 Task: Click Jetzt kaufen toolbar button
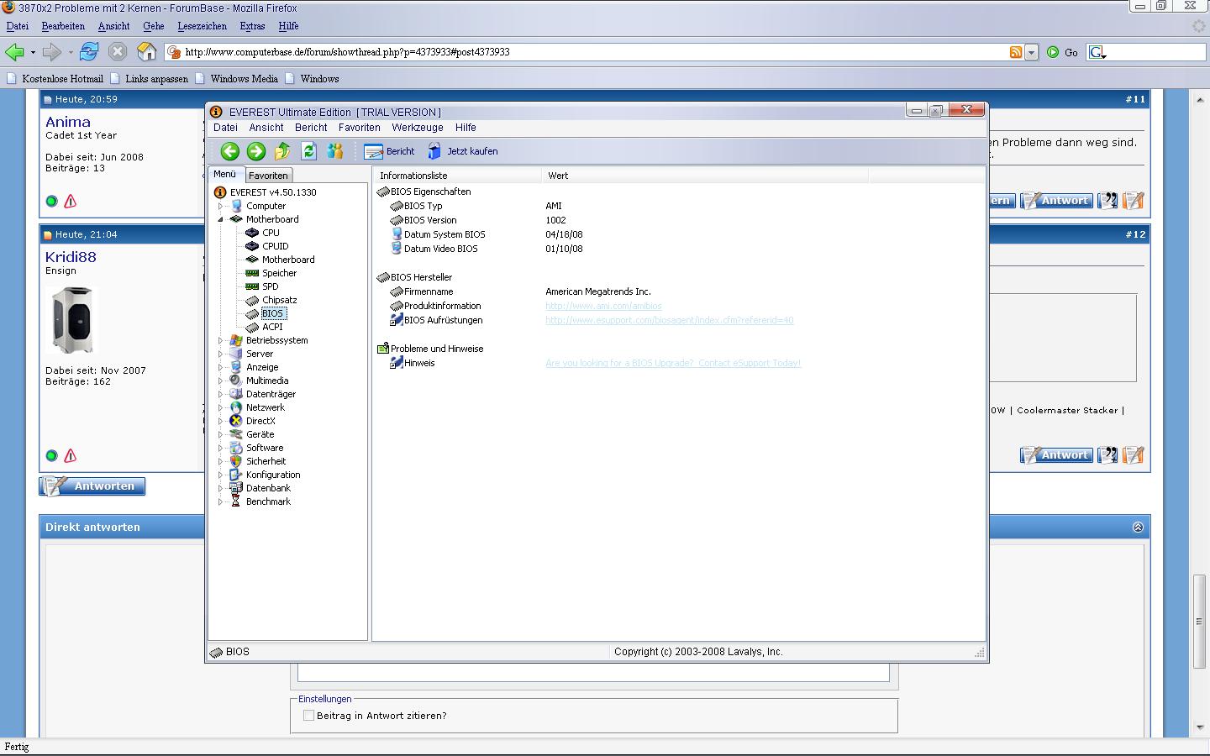coord(462,151)
